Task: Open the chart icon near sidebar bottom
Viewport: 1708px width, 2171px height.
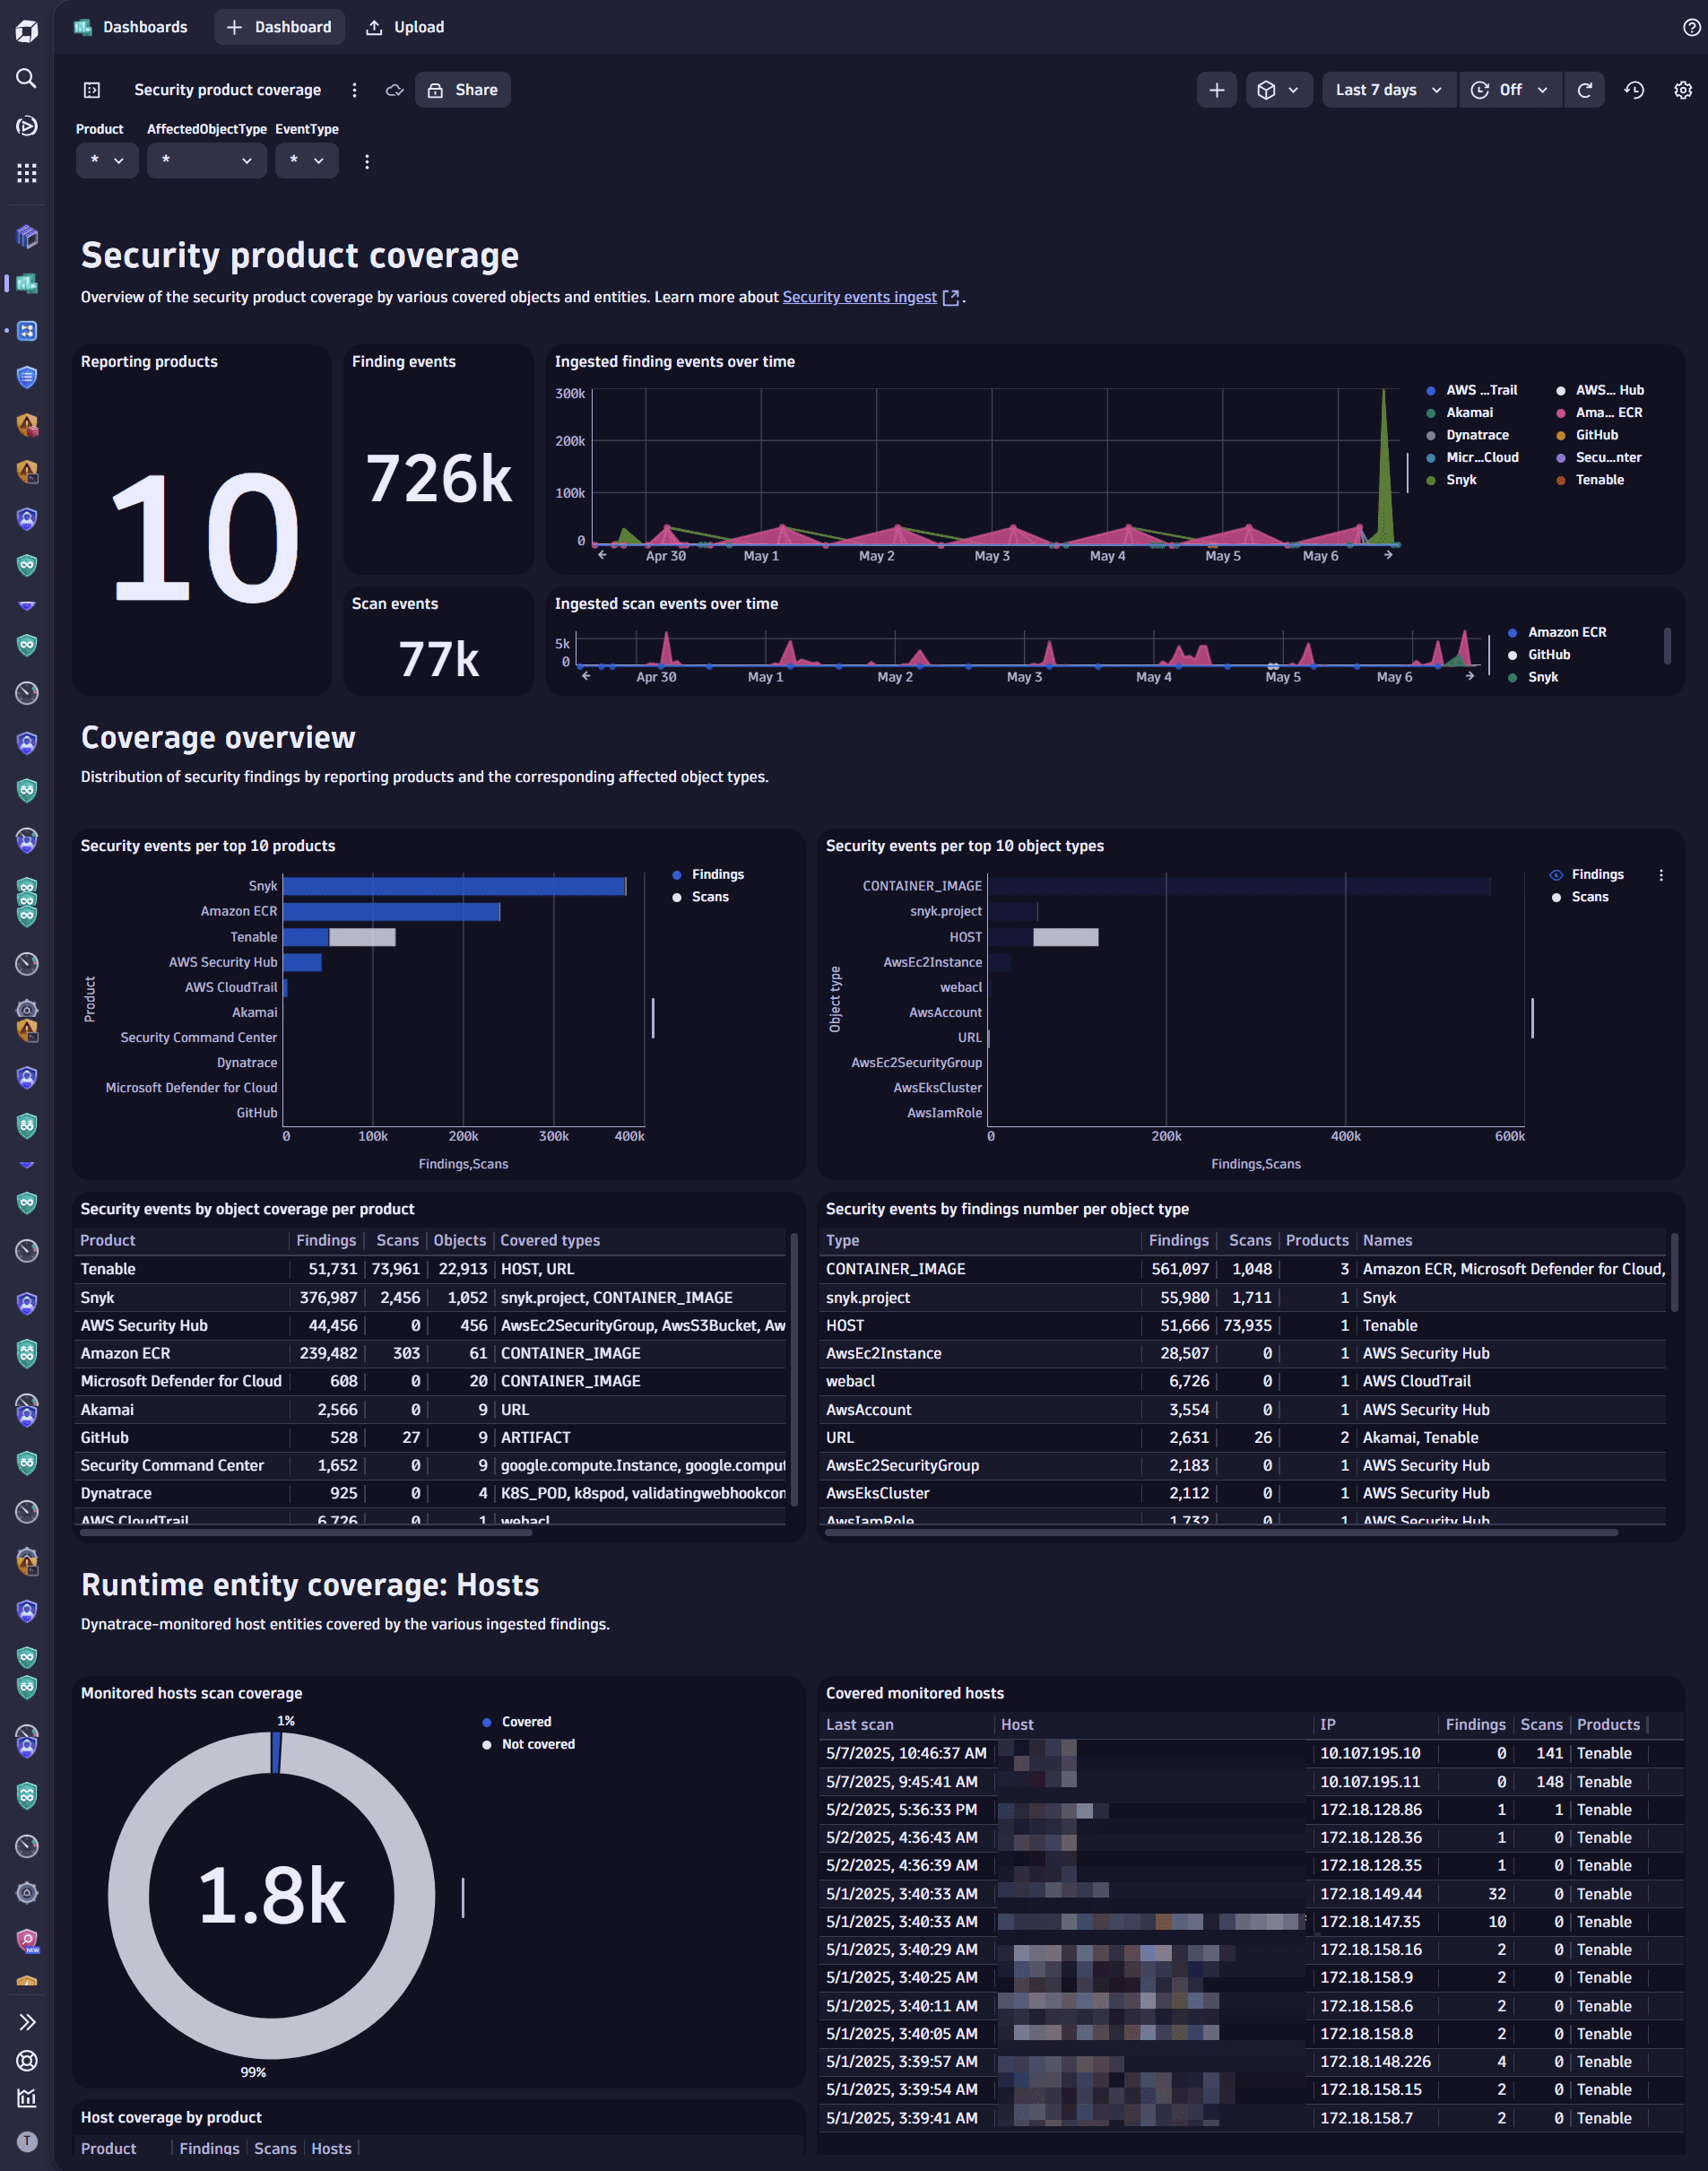Action: pos(27,2098)
